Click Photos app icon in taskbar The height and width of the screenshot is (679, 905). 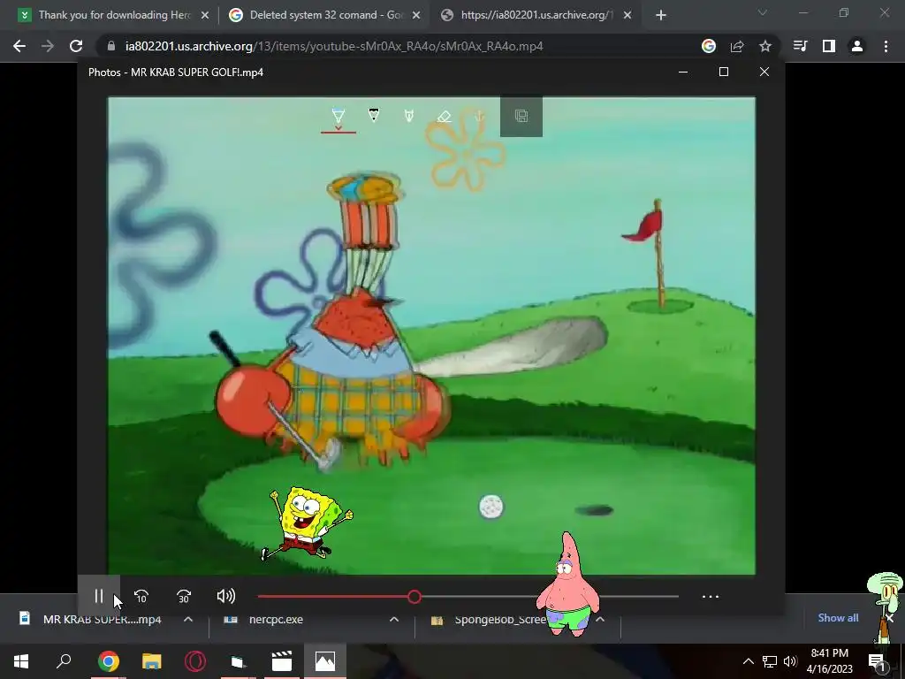(325, 661)
